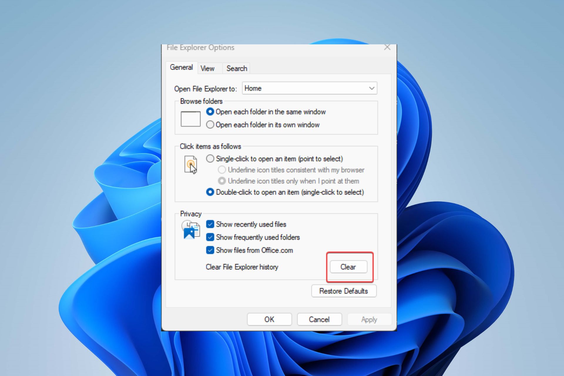This screenshot has width=564, height=376.
Task: Click the click-items pointer document icon
Action: click(x=191, y=165)
